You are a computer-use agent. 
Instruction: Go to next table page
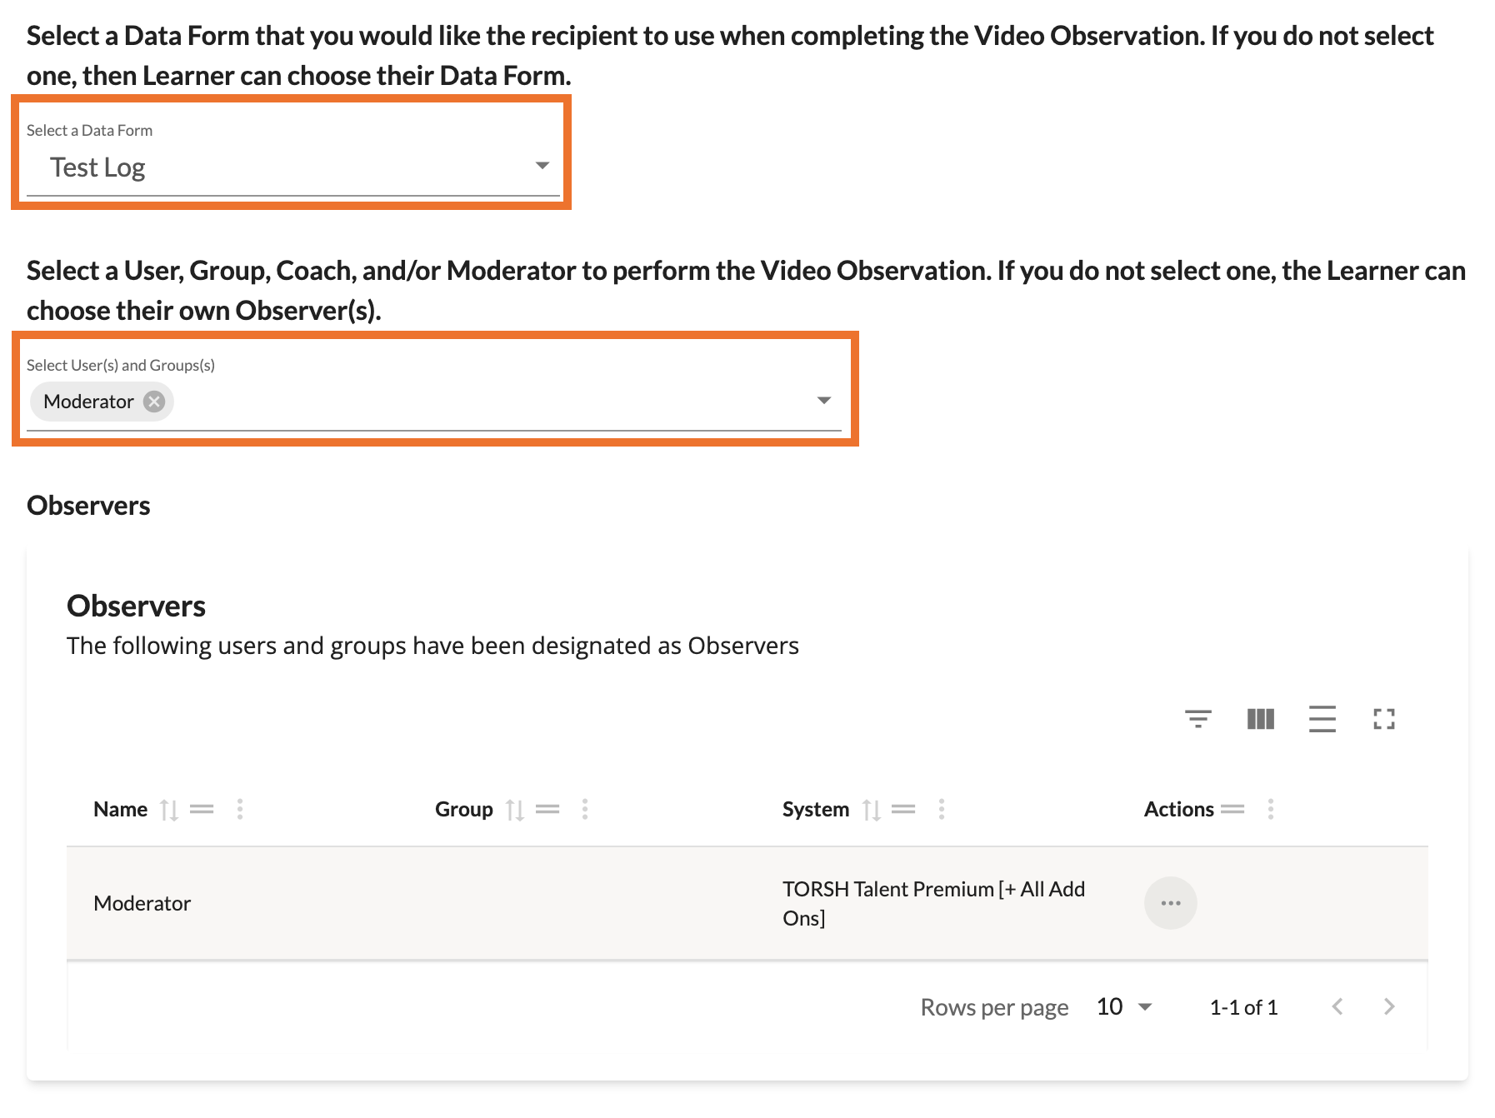[x=1388, y=1006]
